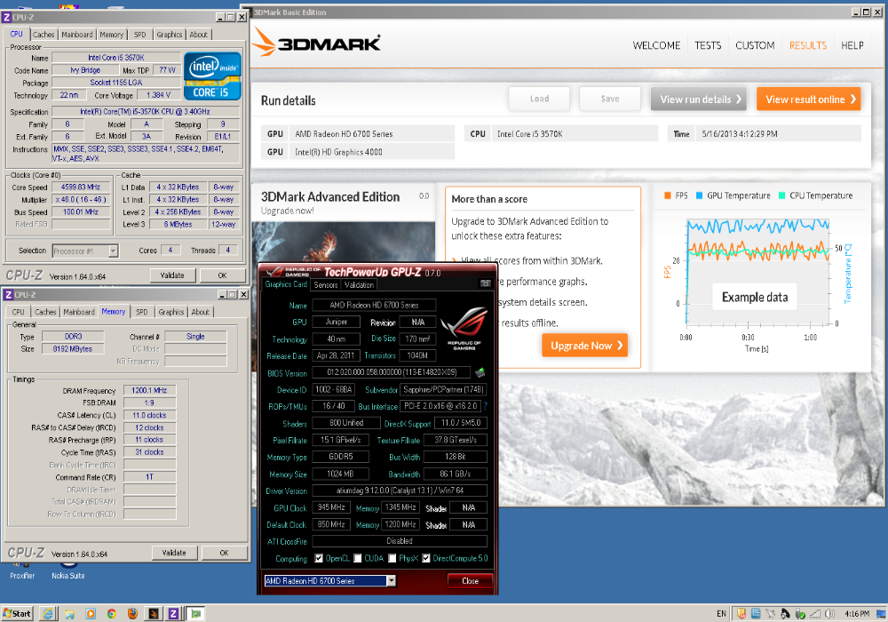Click the Close button in GPU-Z
888x622 pixels.
[470, 580]
